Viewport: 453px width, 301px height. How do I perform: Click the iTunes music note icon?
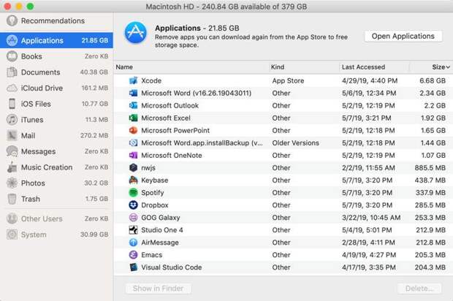[12, 120]
